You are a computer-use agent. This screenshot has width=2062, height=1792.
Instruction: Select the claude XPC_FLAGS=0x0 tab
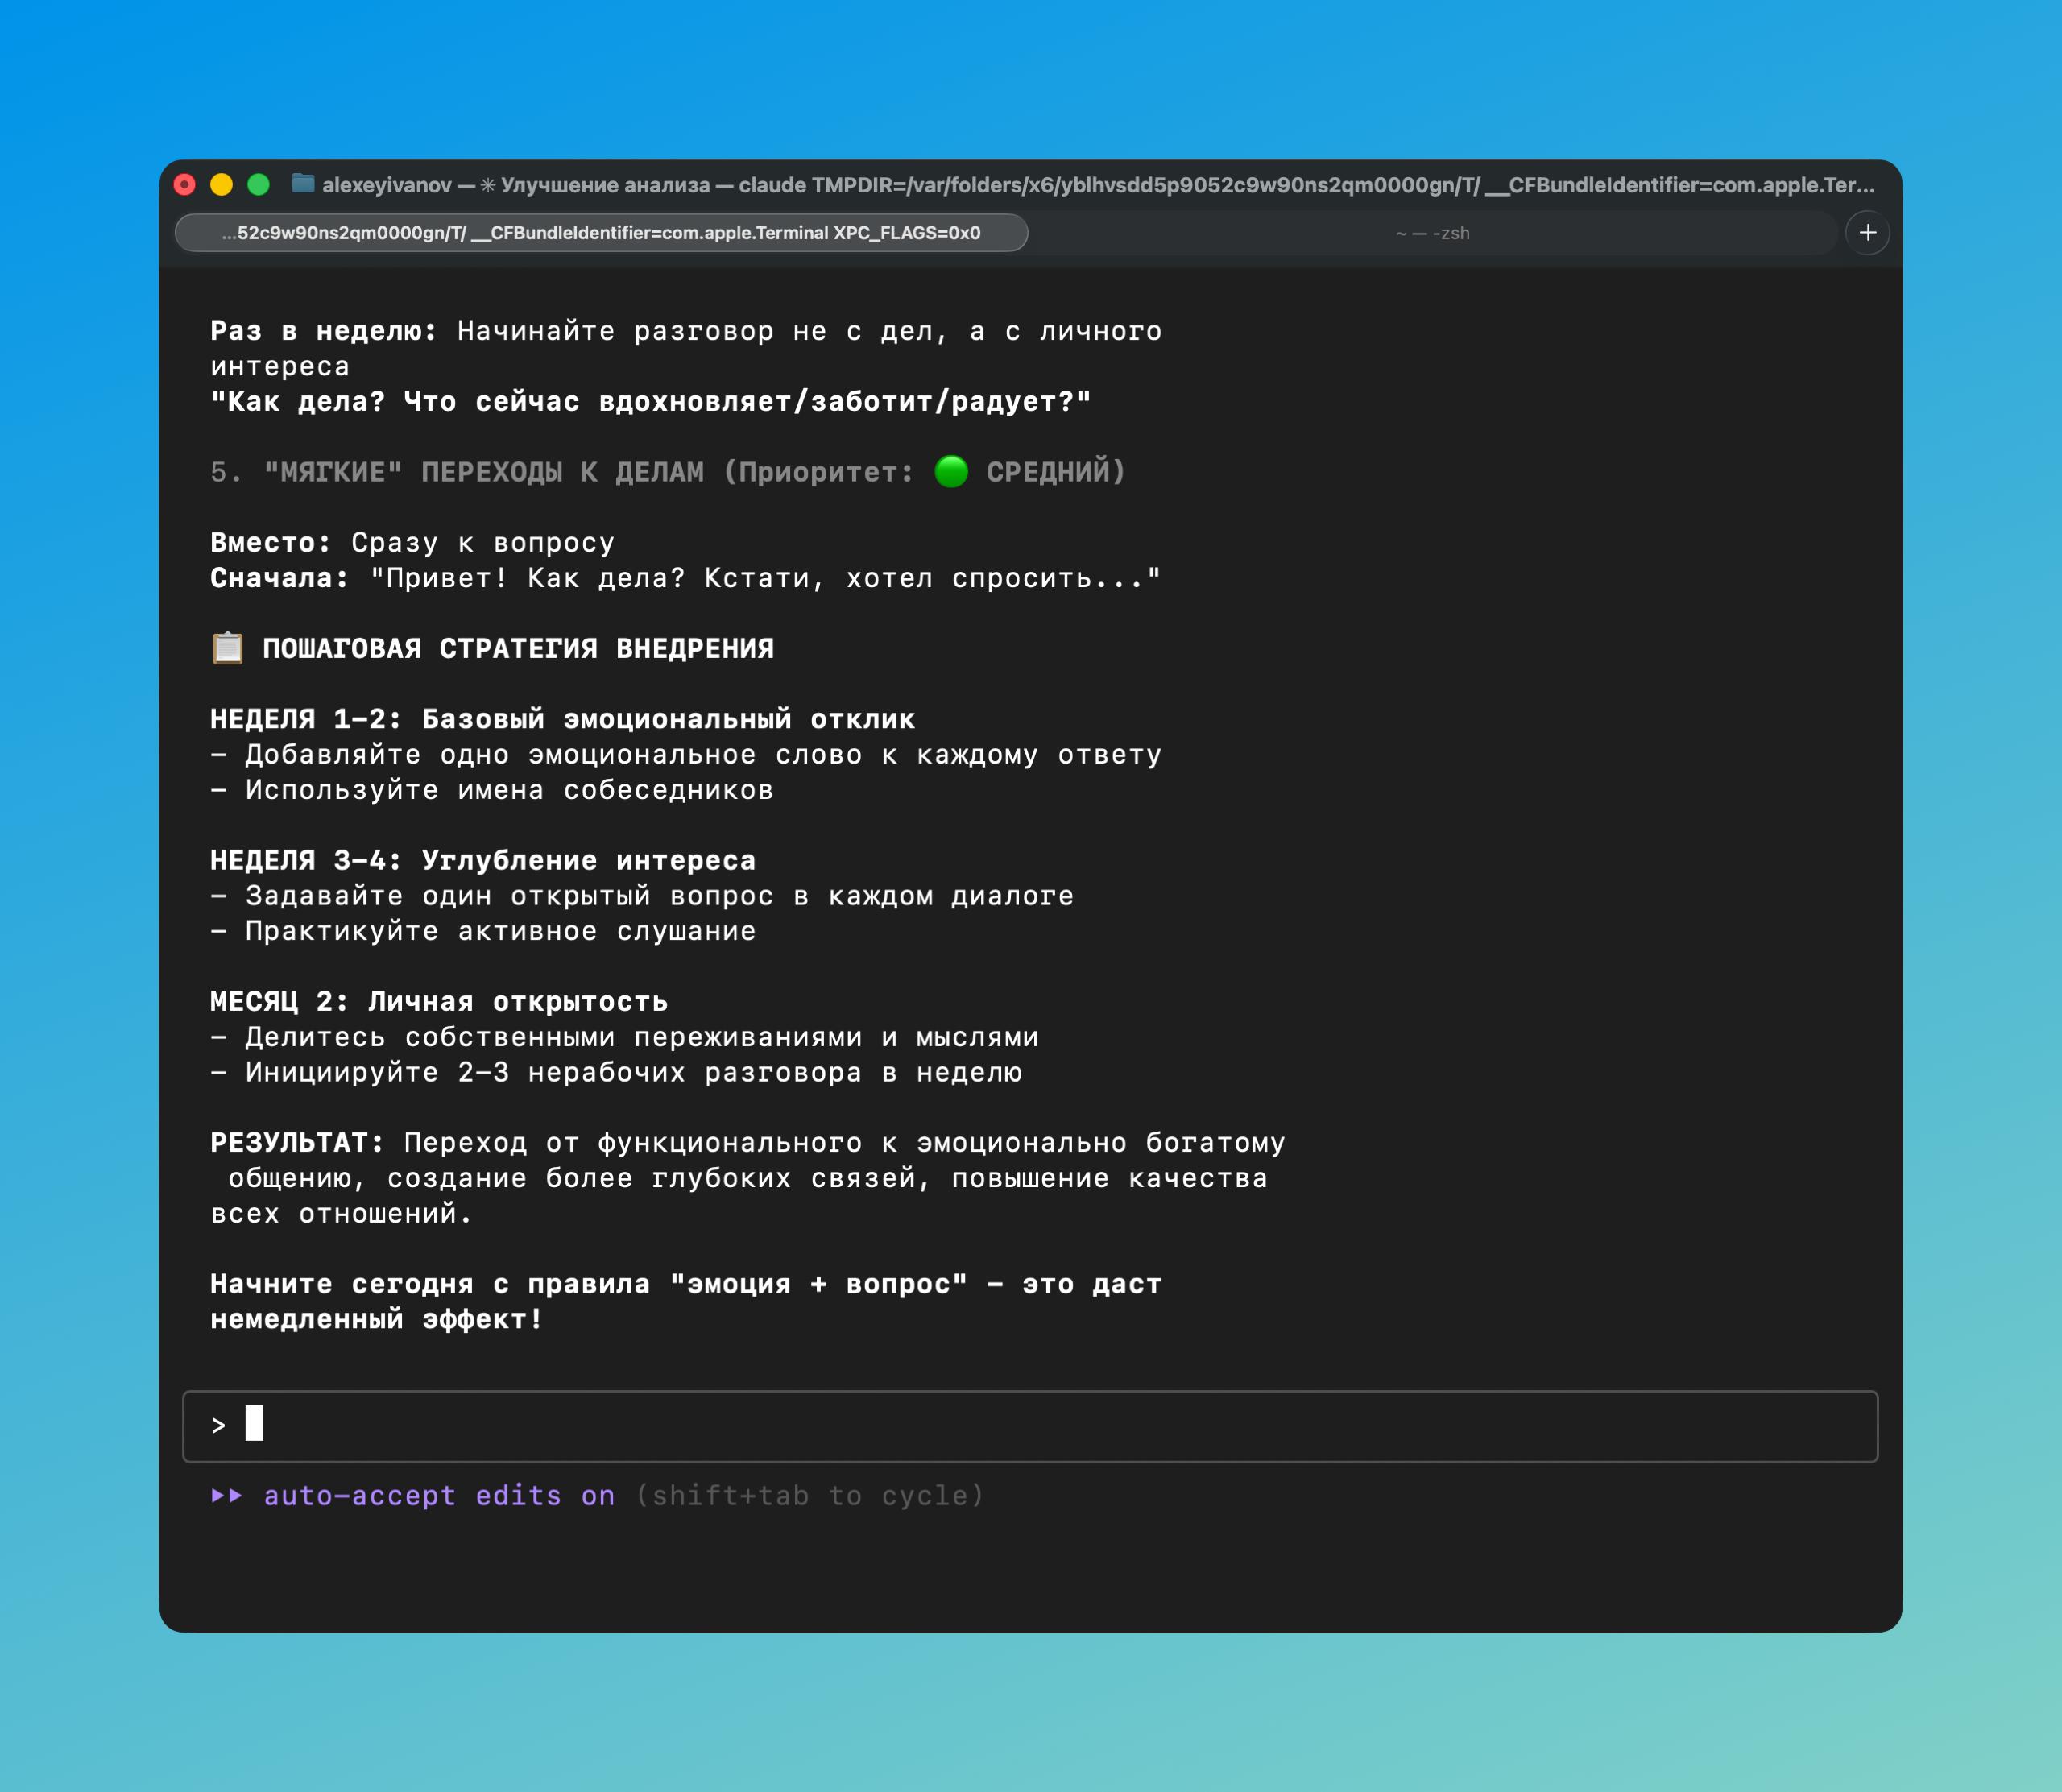(601, 233)
